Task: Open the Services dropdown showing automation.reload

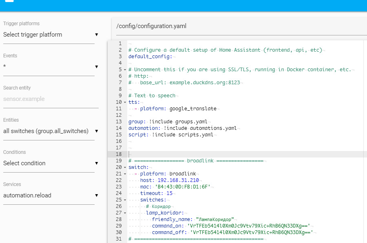Action: tap(51, 195)
